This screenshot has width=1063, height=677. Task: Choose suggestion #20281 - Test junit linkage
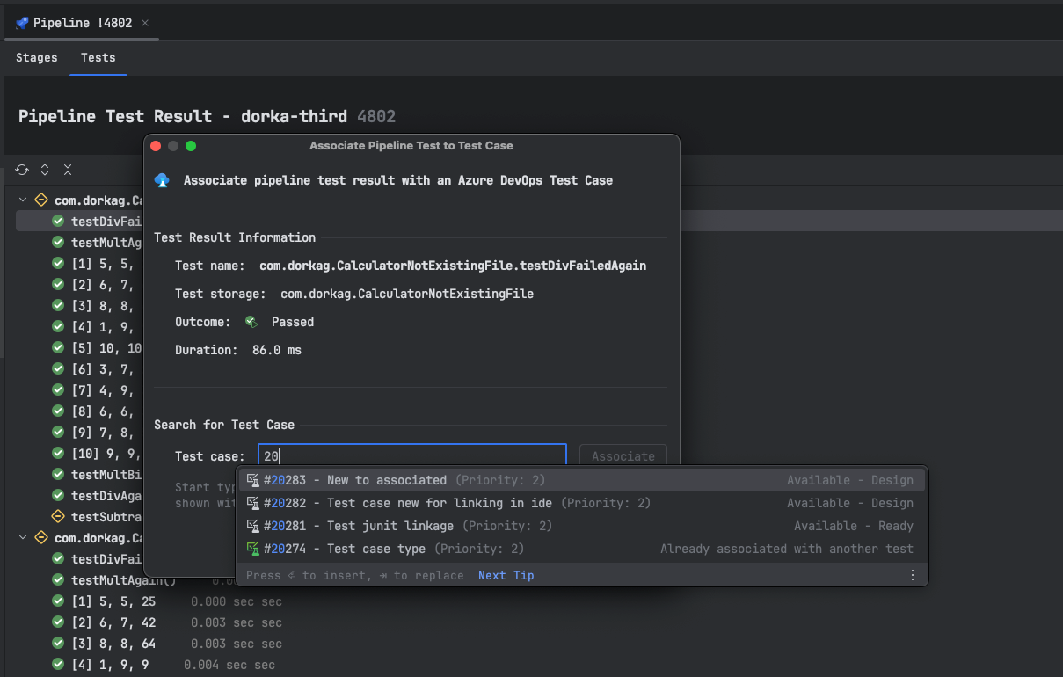coord(582,526)
